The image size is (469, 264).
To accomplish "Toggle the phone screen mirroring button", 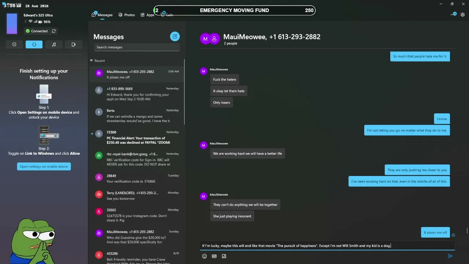I will click(x=74, y=44).
